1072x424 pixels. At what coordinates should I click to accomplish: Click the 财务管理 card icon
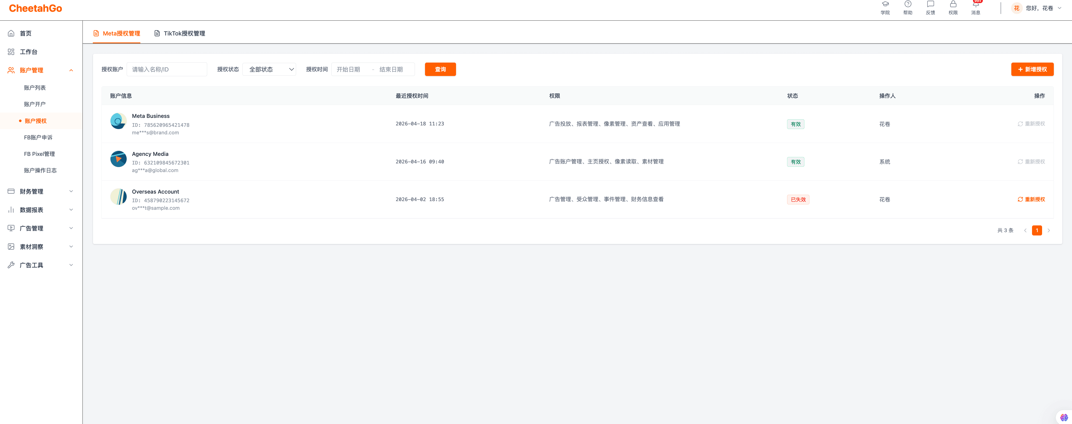[11, 191]
